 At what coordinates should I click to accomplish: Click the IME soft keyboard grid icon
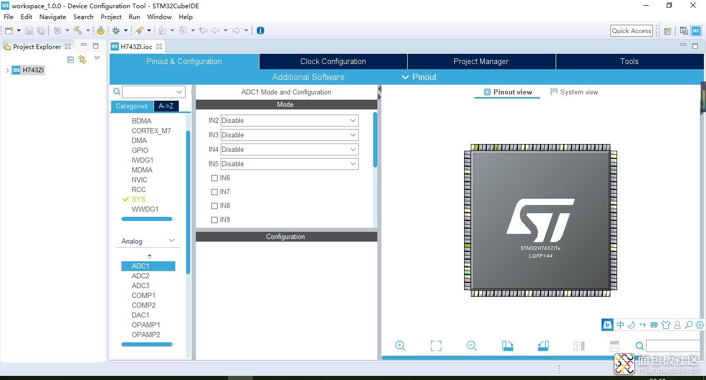coord(654,325)
